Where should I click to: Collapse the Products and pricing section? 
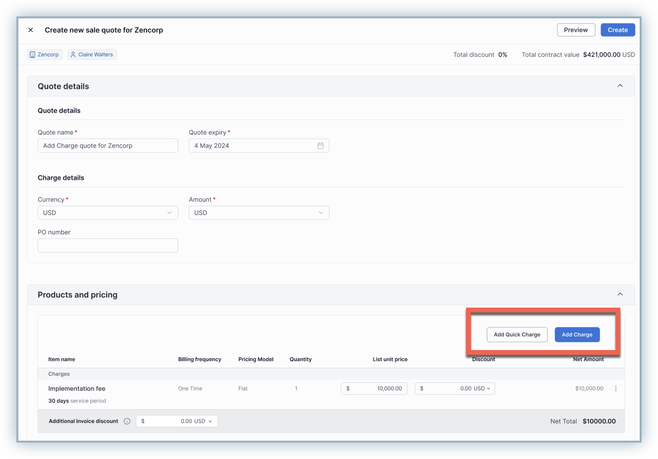[620, 295]
